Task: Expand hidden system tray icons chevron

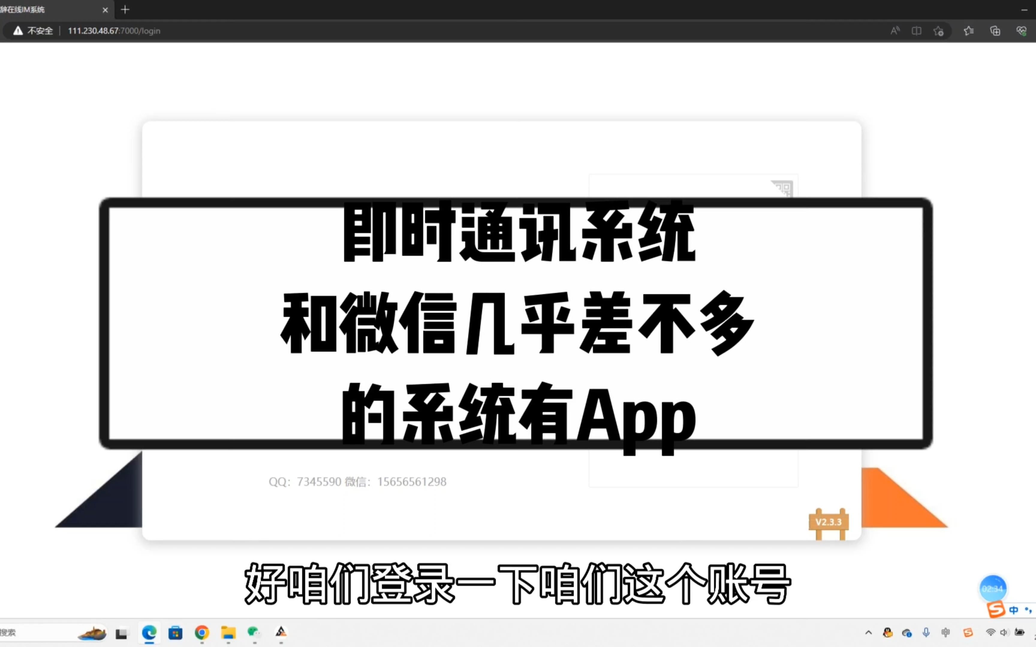Action: click(868, 632)
